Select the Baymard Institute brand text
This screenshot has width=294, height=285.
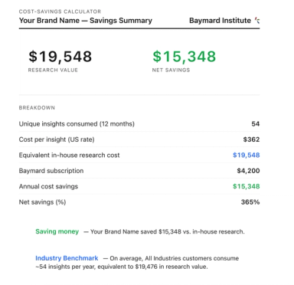click(x=220, y=21)
